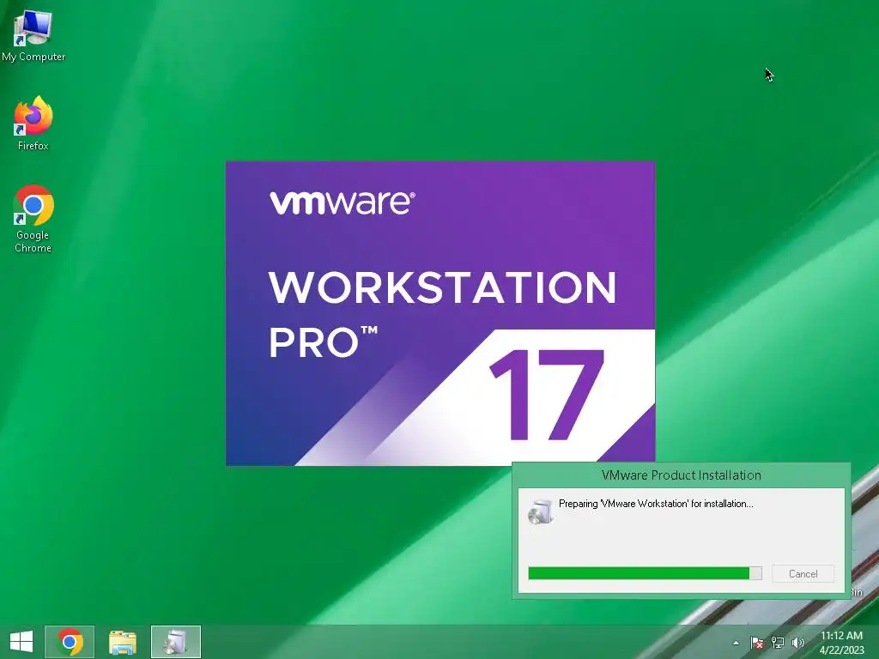The width and height of the screenshot is (879, 659).
Task: Open the network status tray icon
Action: click(778, 643)
